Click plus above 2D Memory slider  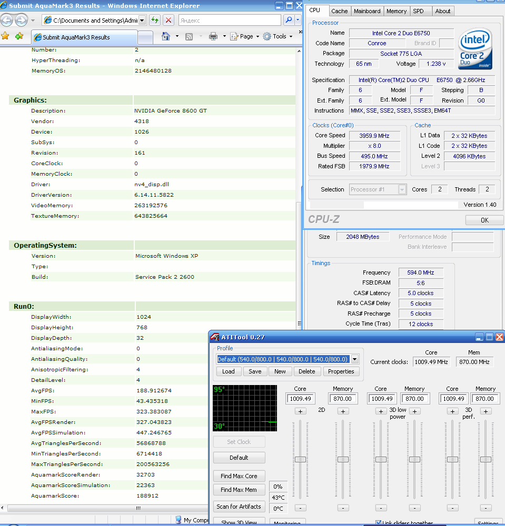tap(343, 411)
